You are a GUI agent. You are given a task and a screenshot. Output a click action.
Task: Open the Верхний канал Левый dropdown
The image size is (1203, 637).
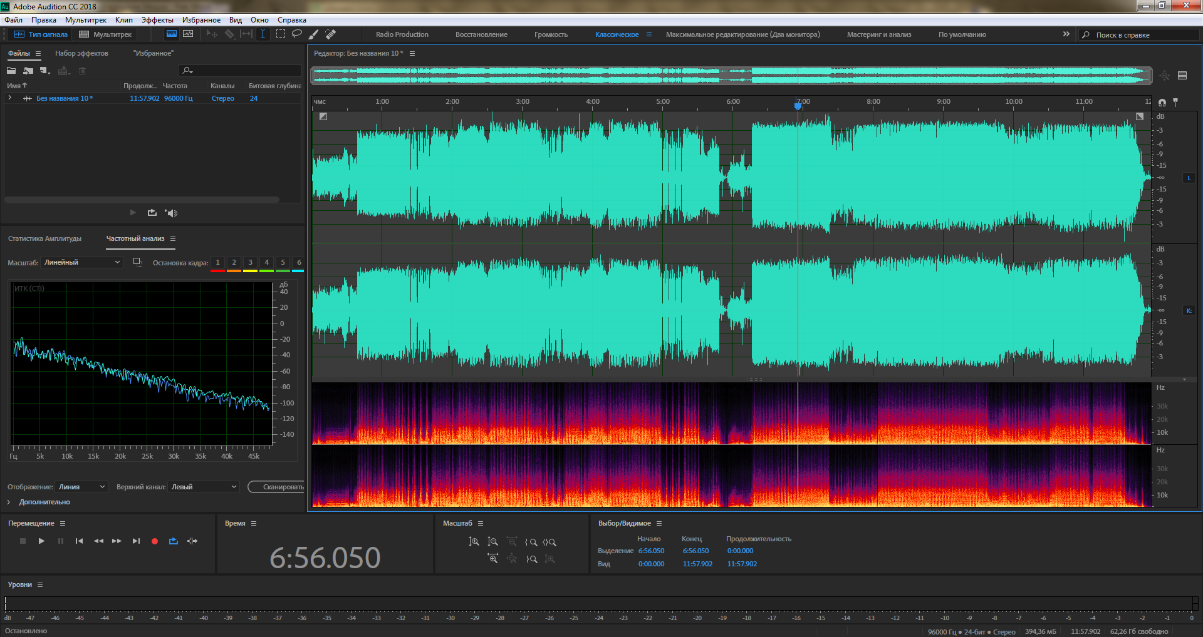click(204, 487)
